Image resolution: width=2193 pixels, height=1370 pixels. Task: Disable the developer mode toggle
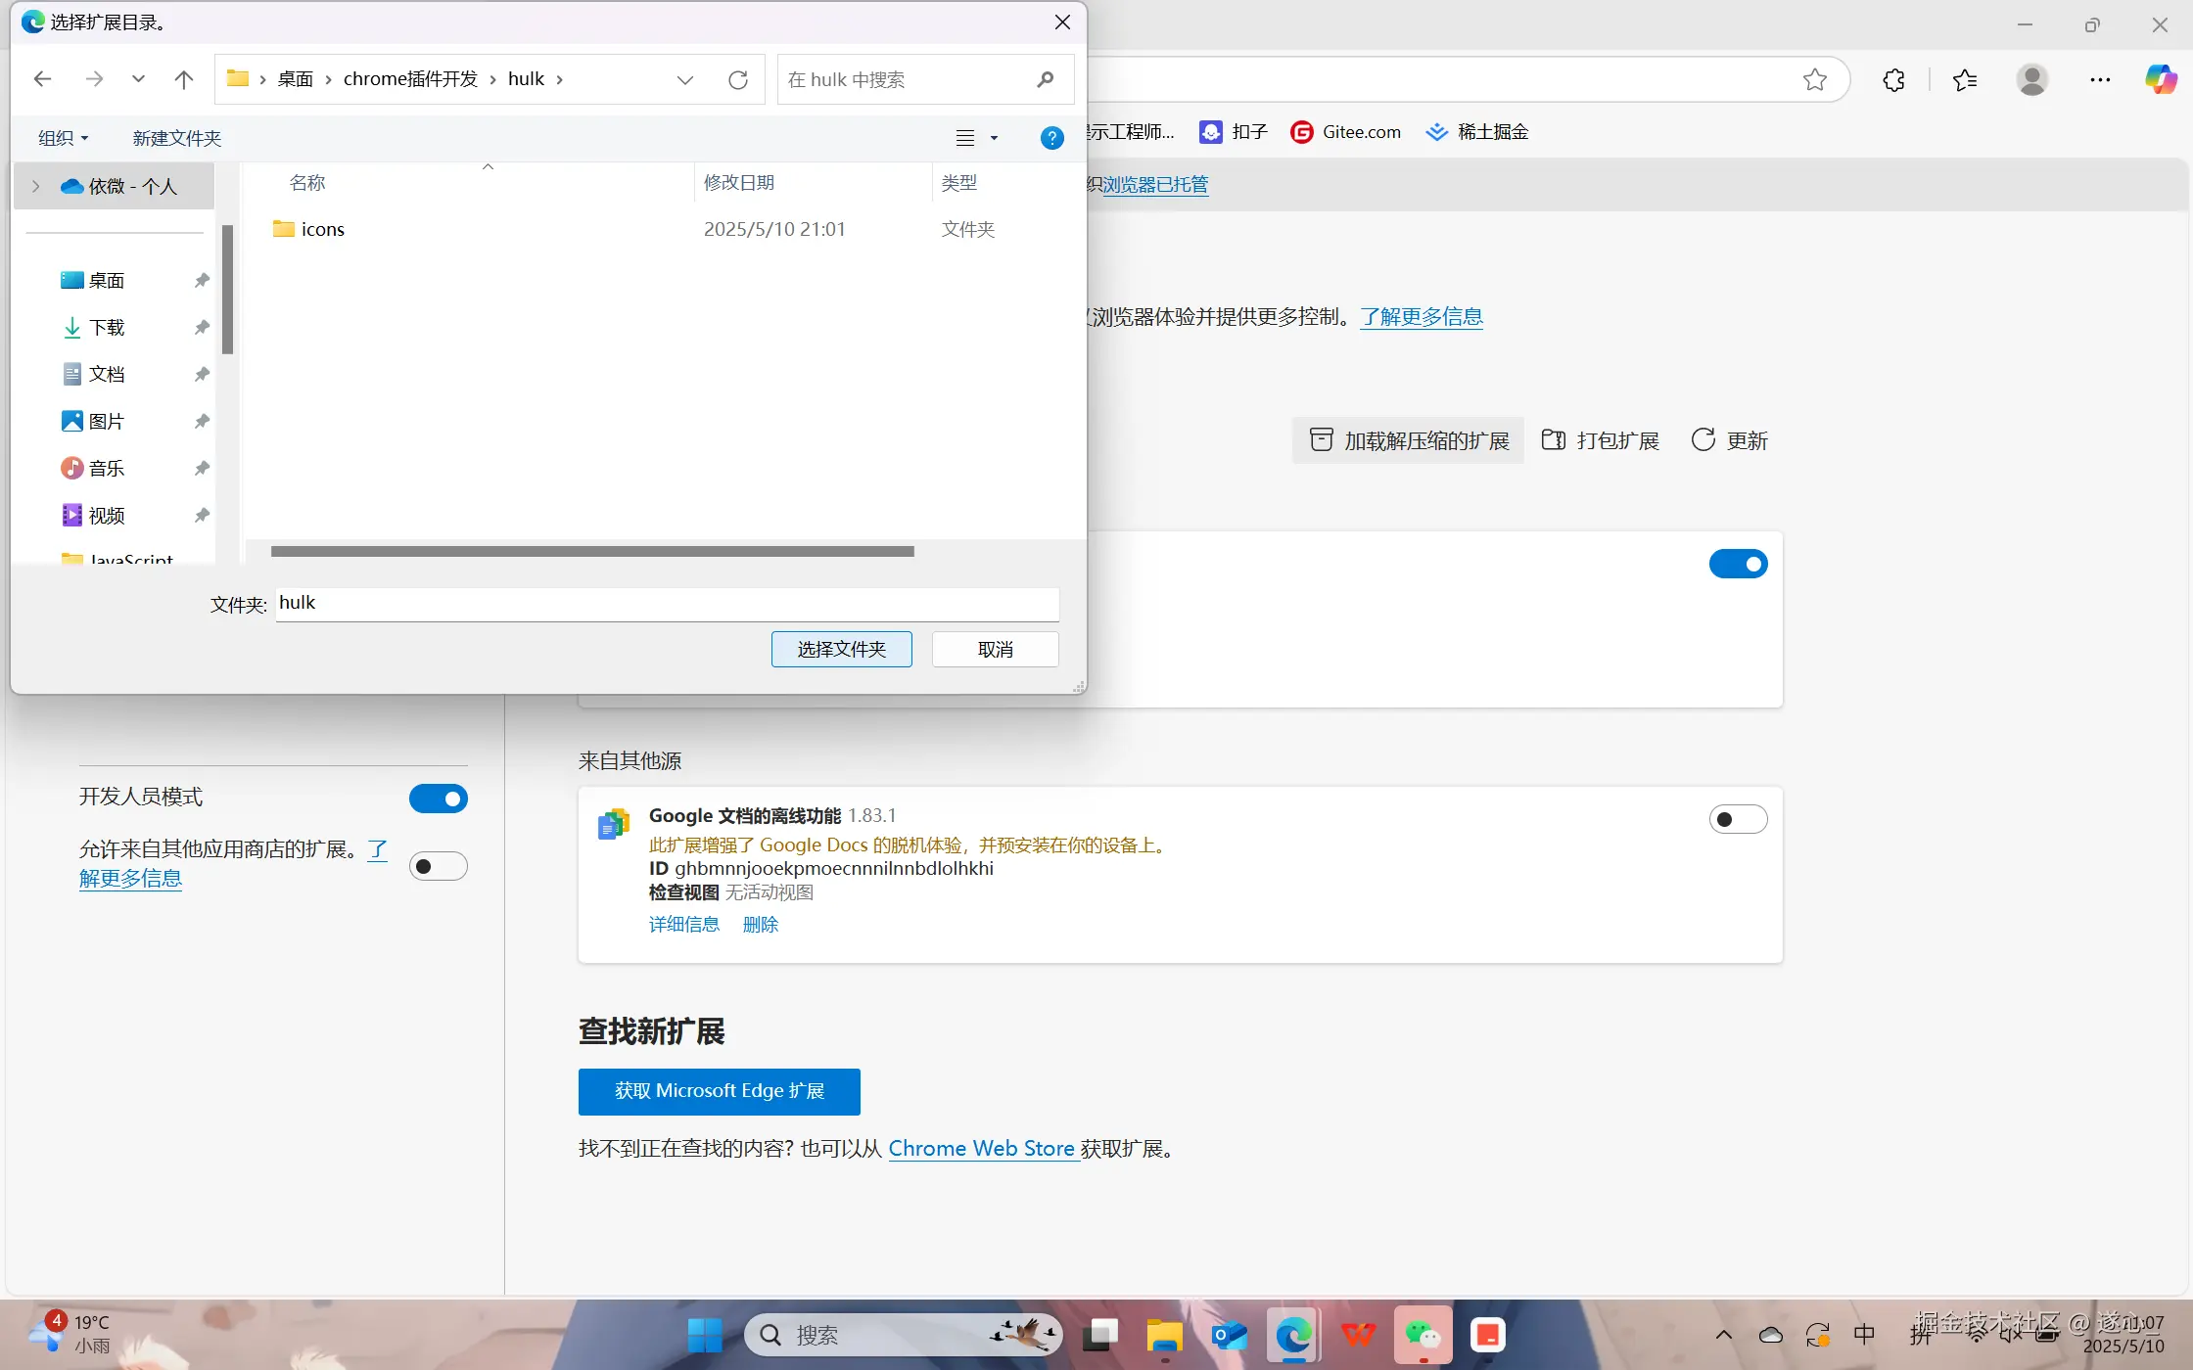click(x=438, y=799)
